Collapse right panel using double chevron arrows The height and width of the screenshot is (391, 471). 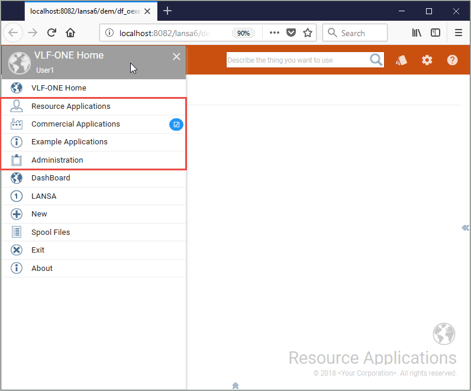coord(465,228)
